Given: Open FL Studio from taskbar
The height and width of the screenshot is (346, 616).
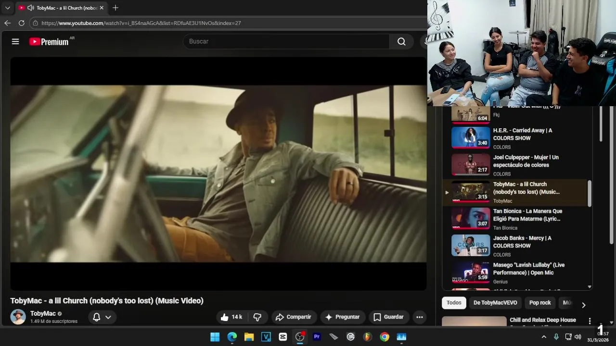Looking at the screenshot, I should [368, 337].
